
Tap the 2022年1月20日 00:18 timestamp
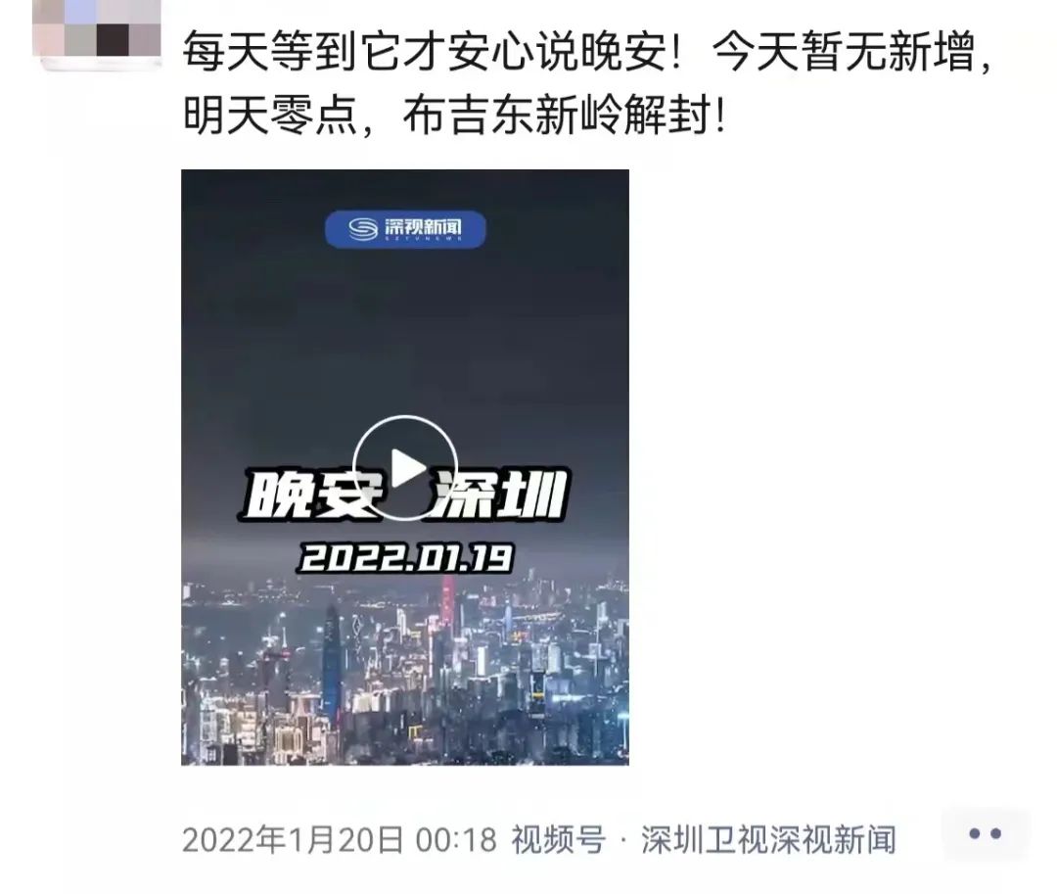[x=339, y=840]
